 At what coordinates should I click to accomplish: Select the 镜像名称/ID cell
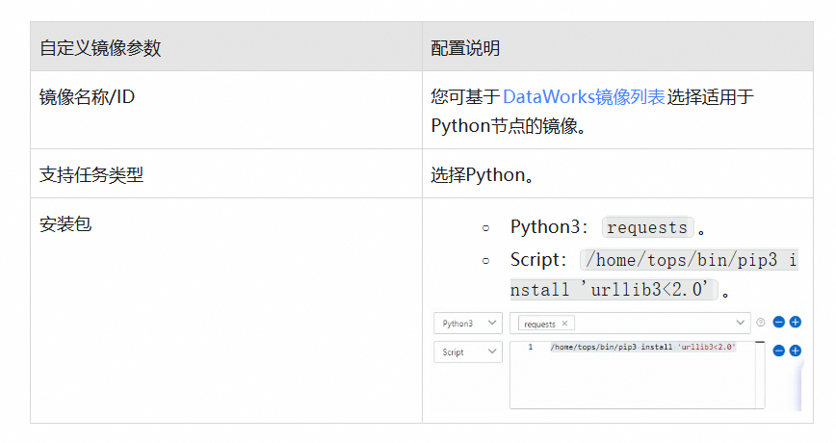point(226,110)
